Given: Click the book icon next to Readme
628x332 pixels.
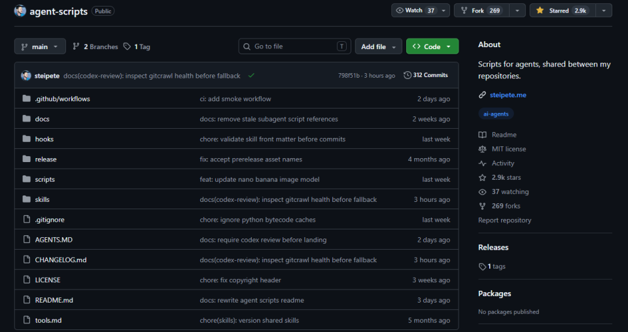Looking at the screenshot, I should pyautogui.click(x=482, y=135).
